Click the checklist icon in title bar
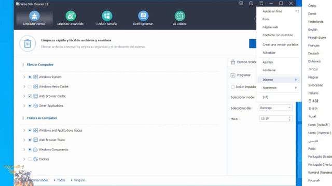The width and height of the screenshot is (332, 186). coord(251,4)
